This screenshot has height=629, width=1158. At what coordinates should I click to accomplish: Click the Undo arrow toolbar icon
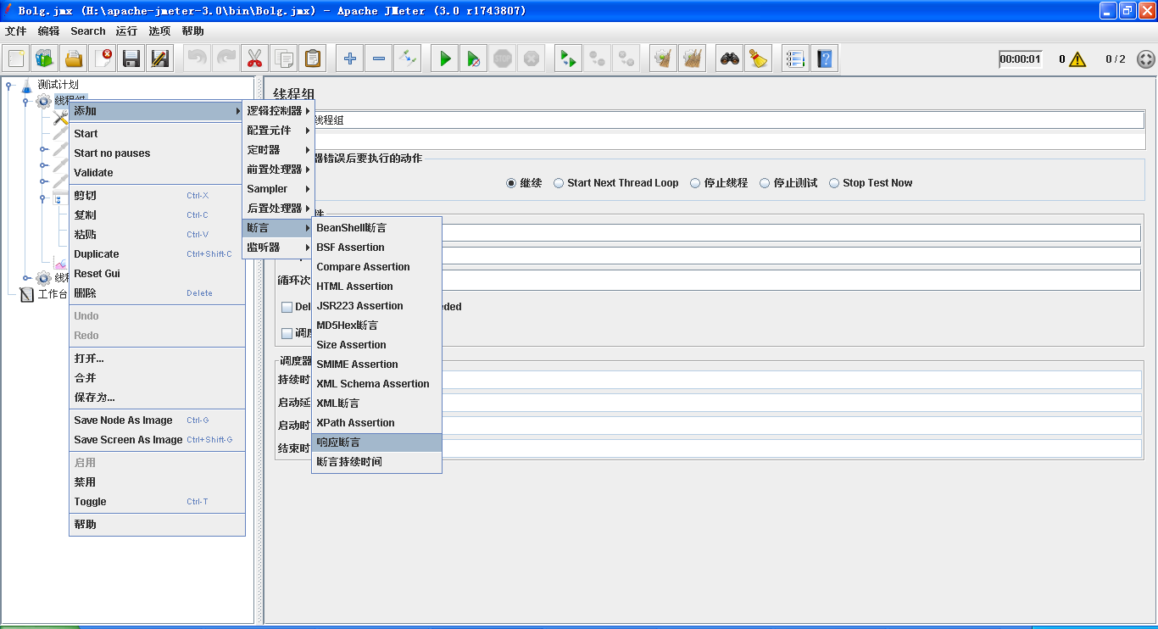[x=196, y=58]
